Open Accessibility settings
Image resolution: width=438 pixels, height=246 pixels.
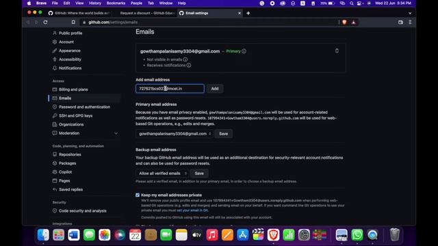[70, 59]
